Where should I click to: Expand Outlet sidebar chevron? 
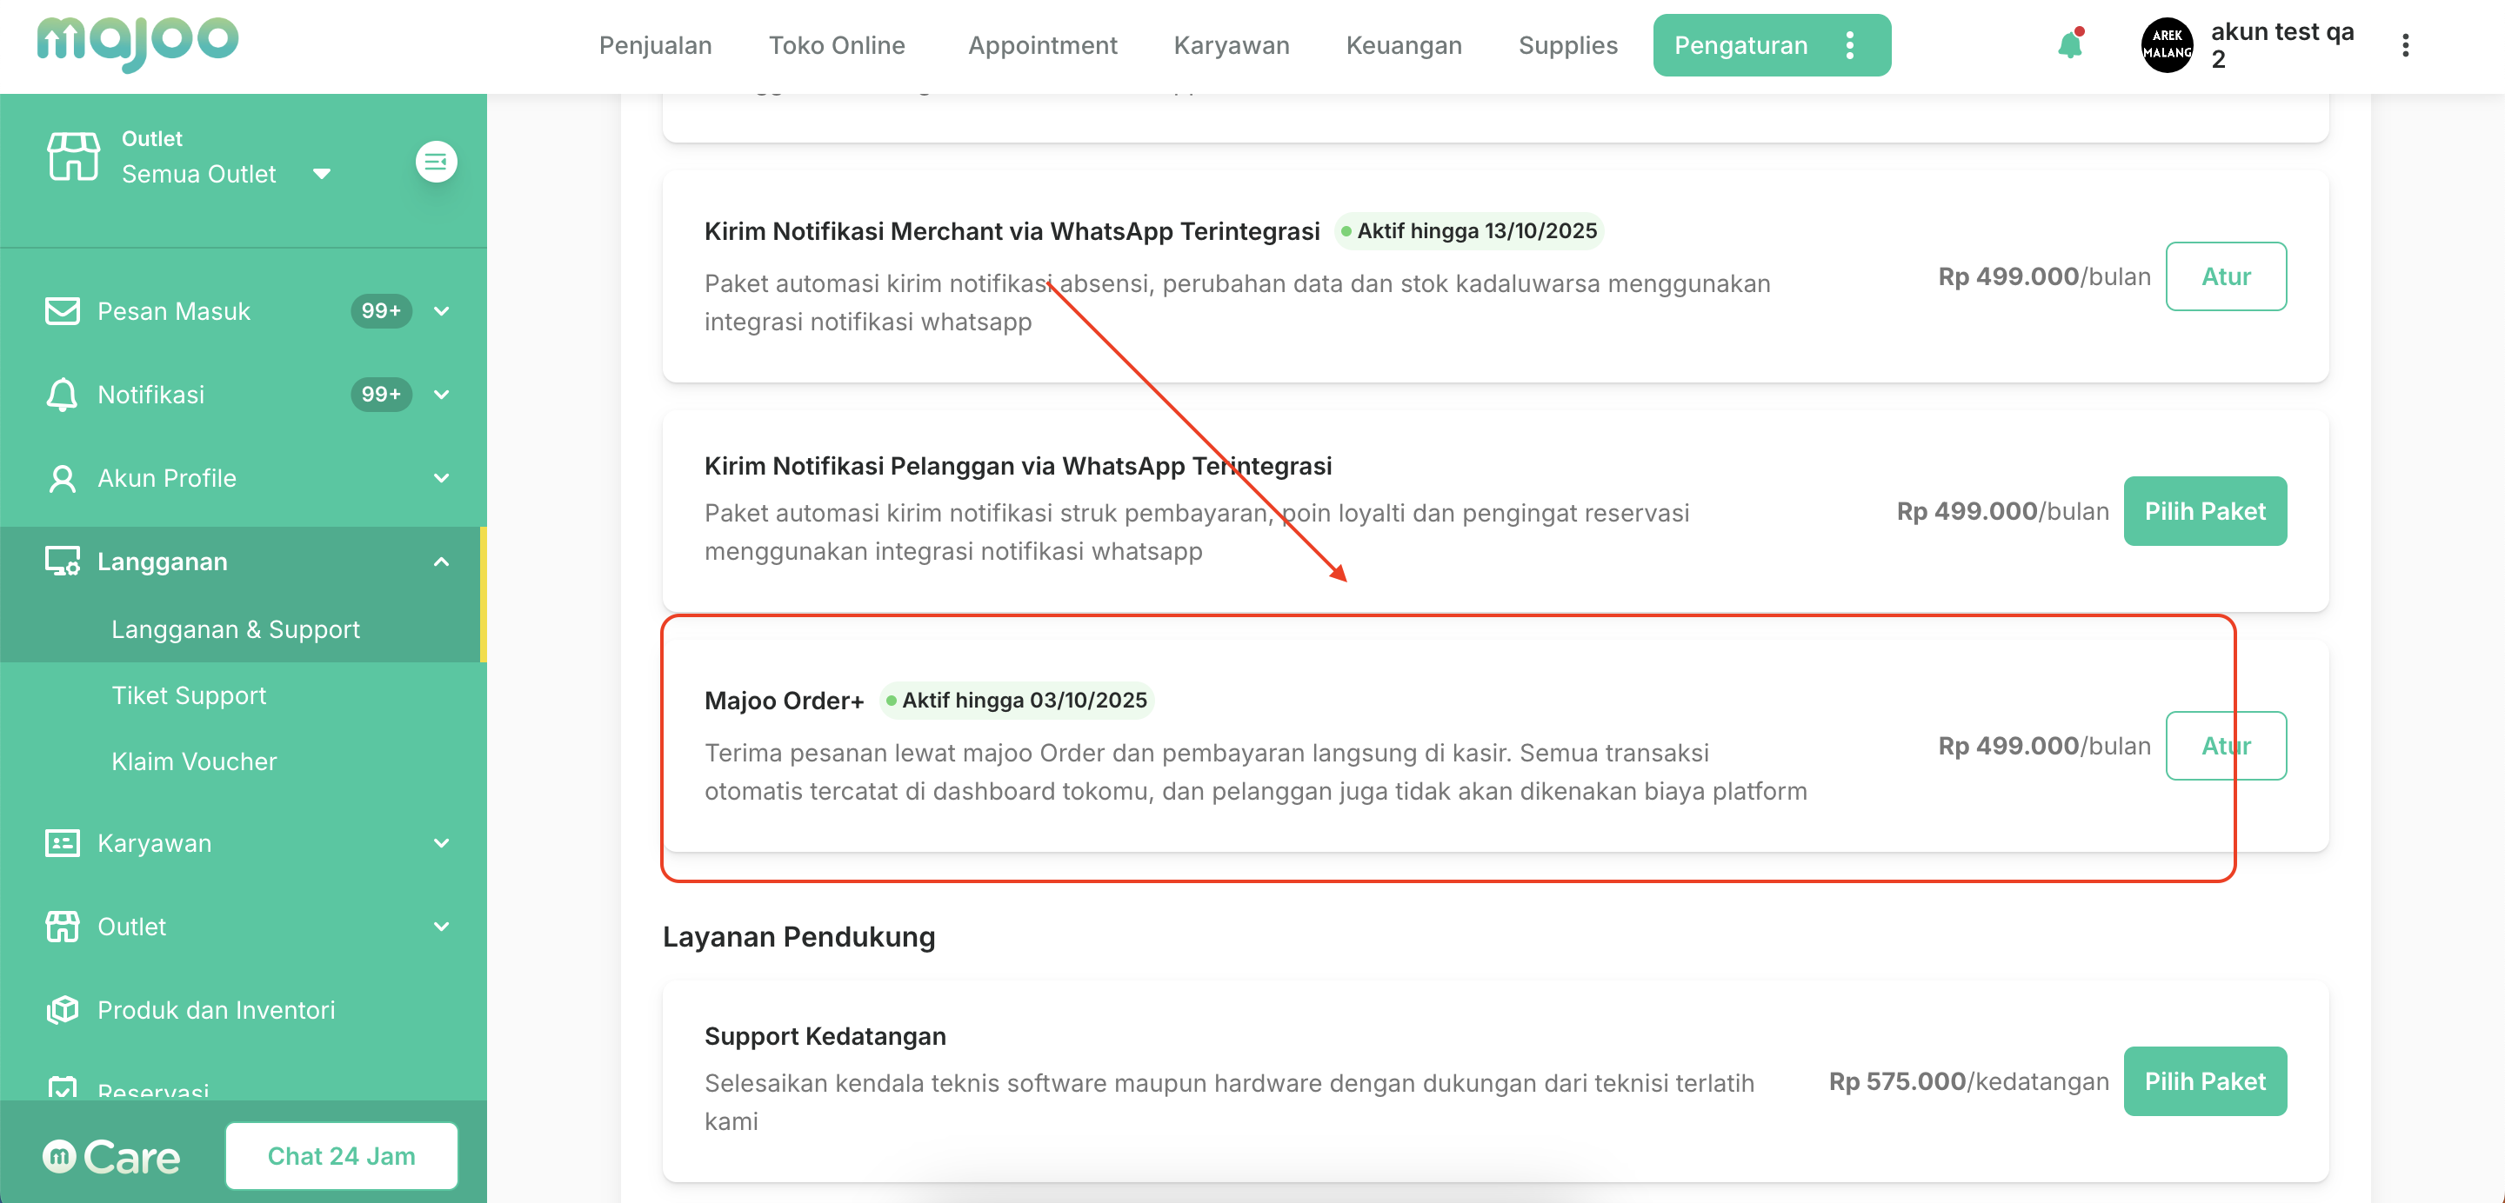point(442,927)
